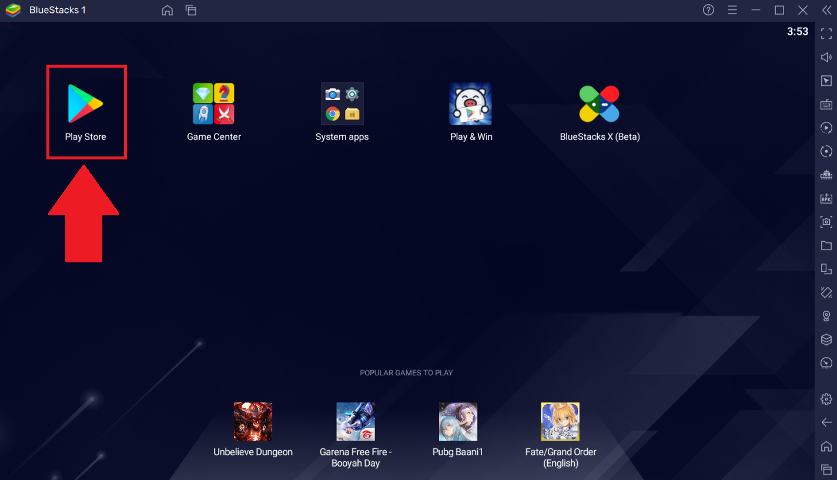Open the set location pin icon
This screenshot has width=837, height=480.
tap(826, 316)
